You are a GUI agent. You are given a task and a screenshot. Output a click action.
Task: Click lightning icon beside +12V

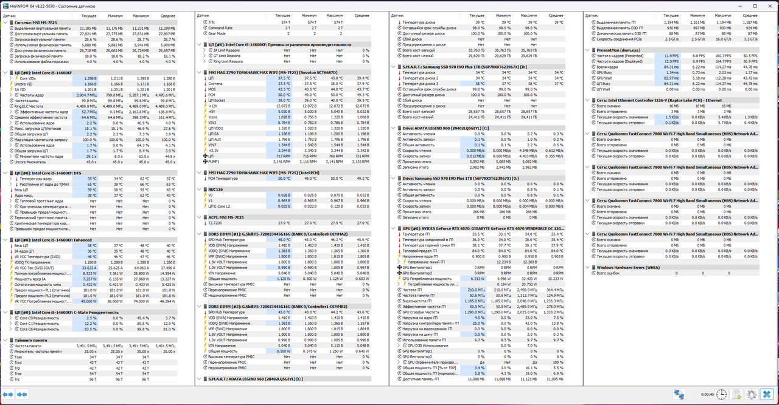tap(205, 106)
